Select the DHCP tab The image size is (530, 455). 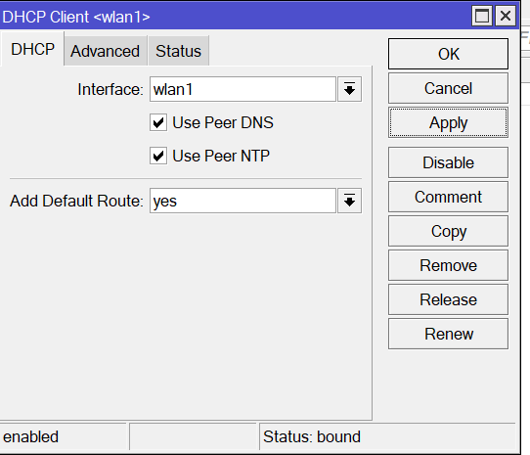tap(32, 49)
